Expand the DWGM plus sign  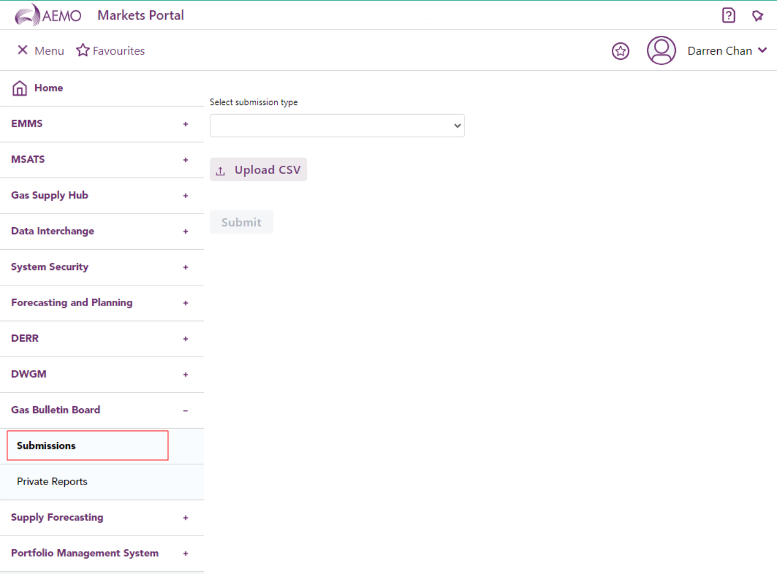[186, 374]
